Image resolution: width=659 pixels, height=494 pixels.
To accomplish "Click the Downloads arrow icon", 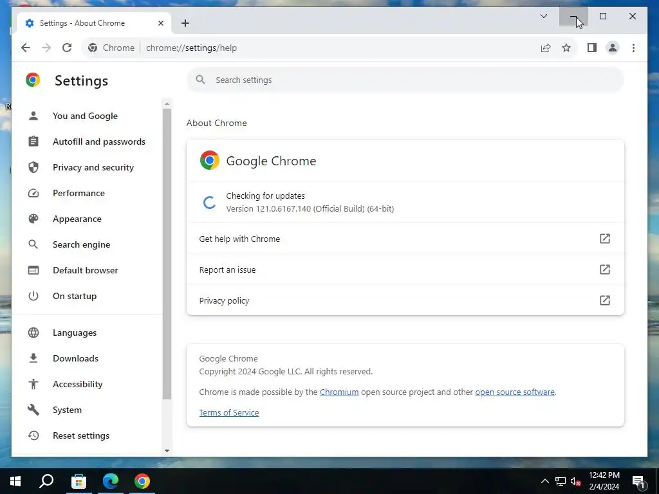I will point(33,358).
